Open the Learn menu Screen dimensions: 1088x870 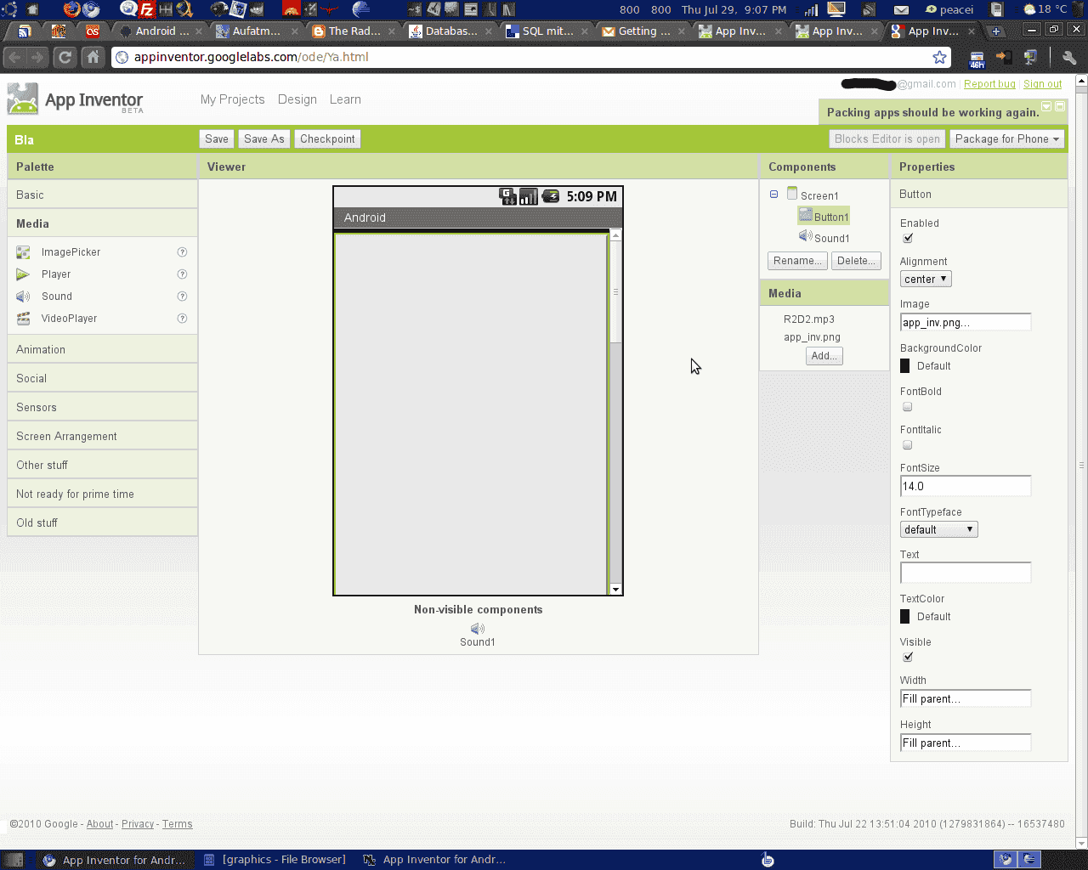[345, 99]
